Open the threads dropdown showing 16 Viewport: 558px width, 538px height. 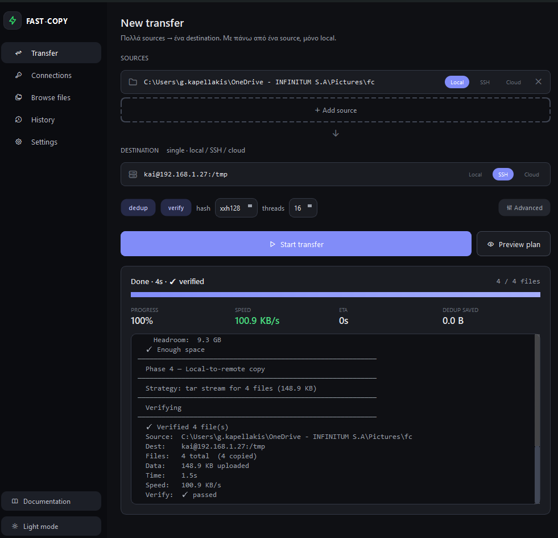[x=303, y=208]
